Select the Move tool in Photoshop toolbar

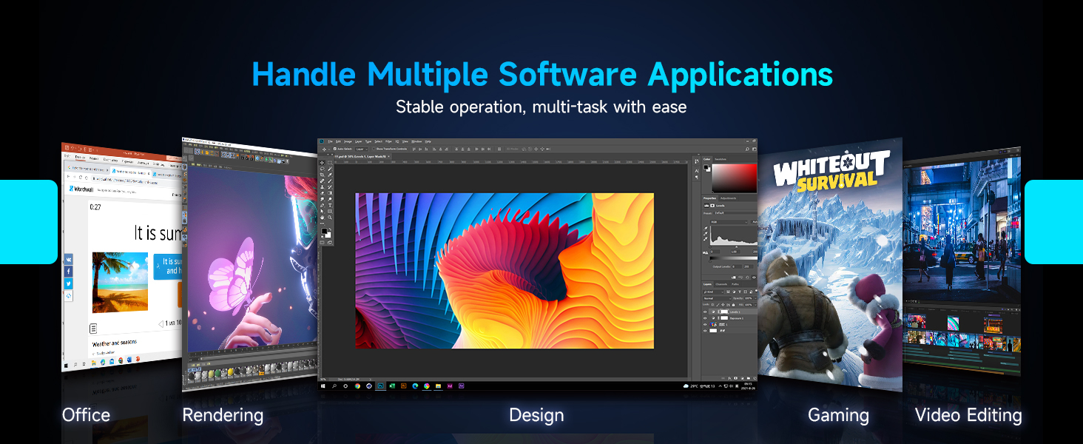pyautogui.click(x=323, y=162)
